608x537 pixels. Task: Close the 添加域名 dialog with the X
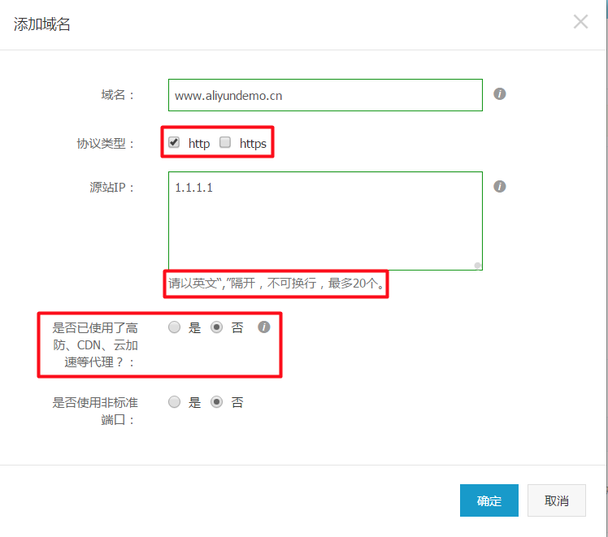[x=580, y=22]
